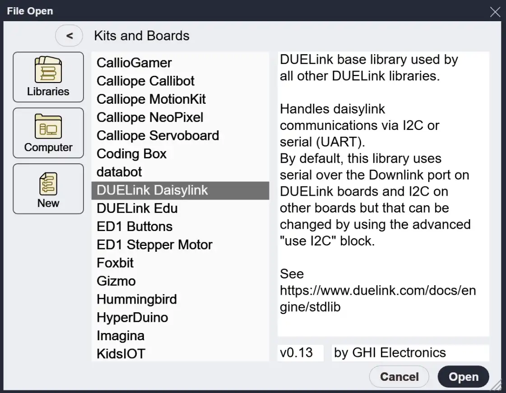Open the Libraries folder shortcut
Screen dimensions: 506x393
click(48, 77)
